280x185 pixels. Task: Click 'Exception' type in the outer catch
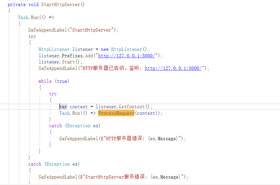tap(58, 164)
